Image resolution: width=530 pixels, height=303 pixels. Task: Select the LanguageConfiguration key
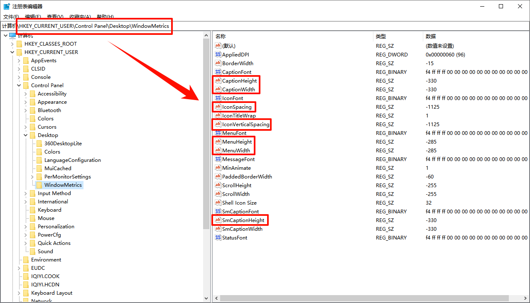point(73,160)
